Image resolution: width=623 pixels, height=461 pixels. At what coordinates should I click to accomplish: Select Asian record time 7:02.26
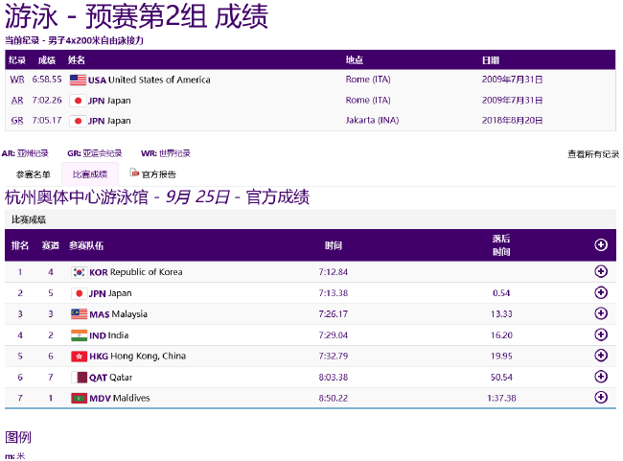pos(47,100)
